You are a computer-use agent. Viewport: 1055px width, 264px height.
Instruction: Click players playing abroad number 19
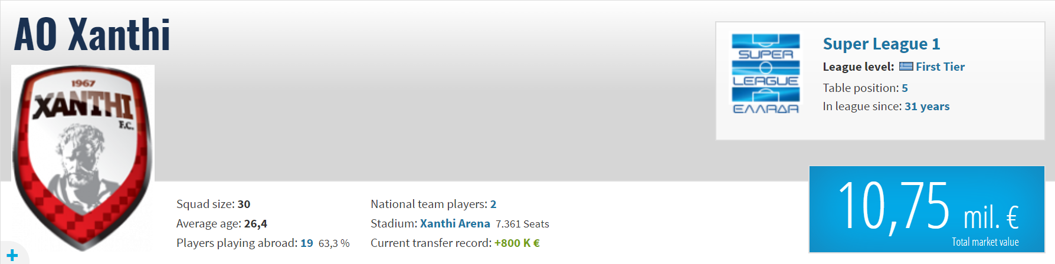[307, 243]
